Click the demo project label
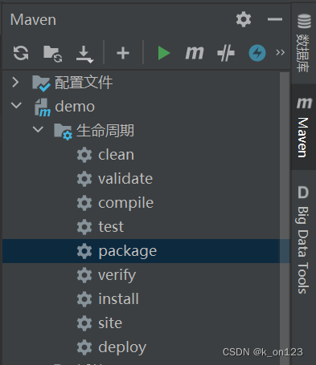 pyautogui.click(x=75, y=107)
